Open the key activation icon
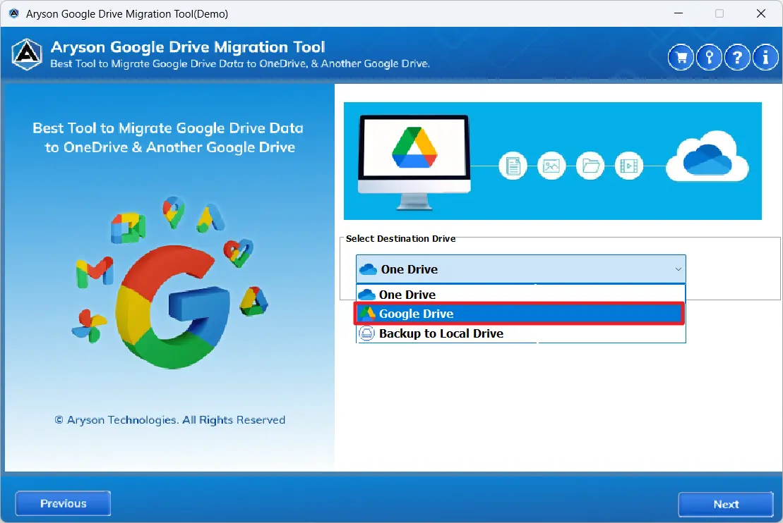Viewport: 783px width, 523px height. (709, 58)
